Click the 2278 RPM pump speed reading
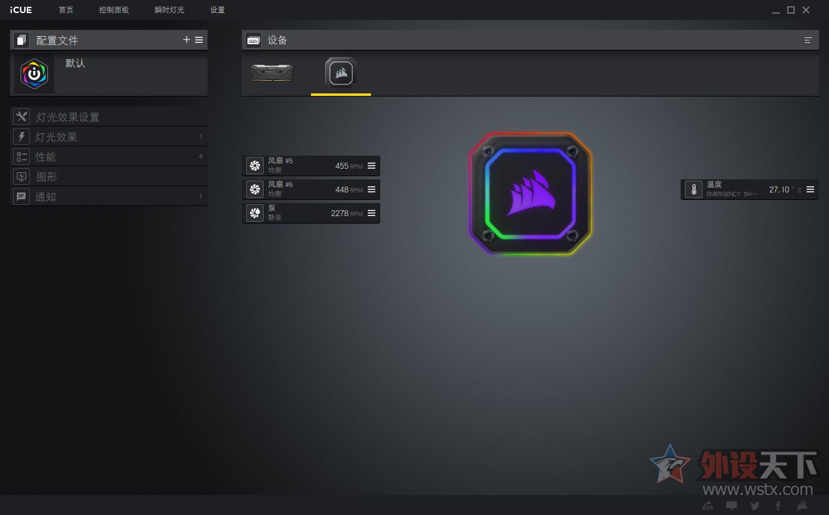Screen dimensions: 829x515 click(347, 214)
